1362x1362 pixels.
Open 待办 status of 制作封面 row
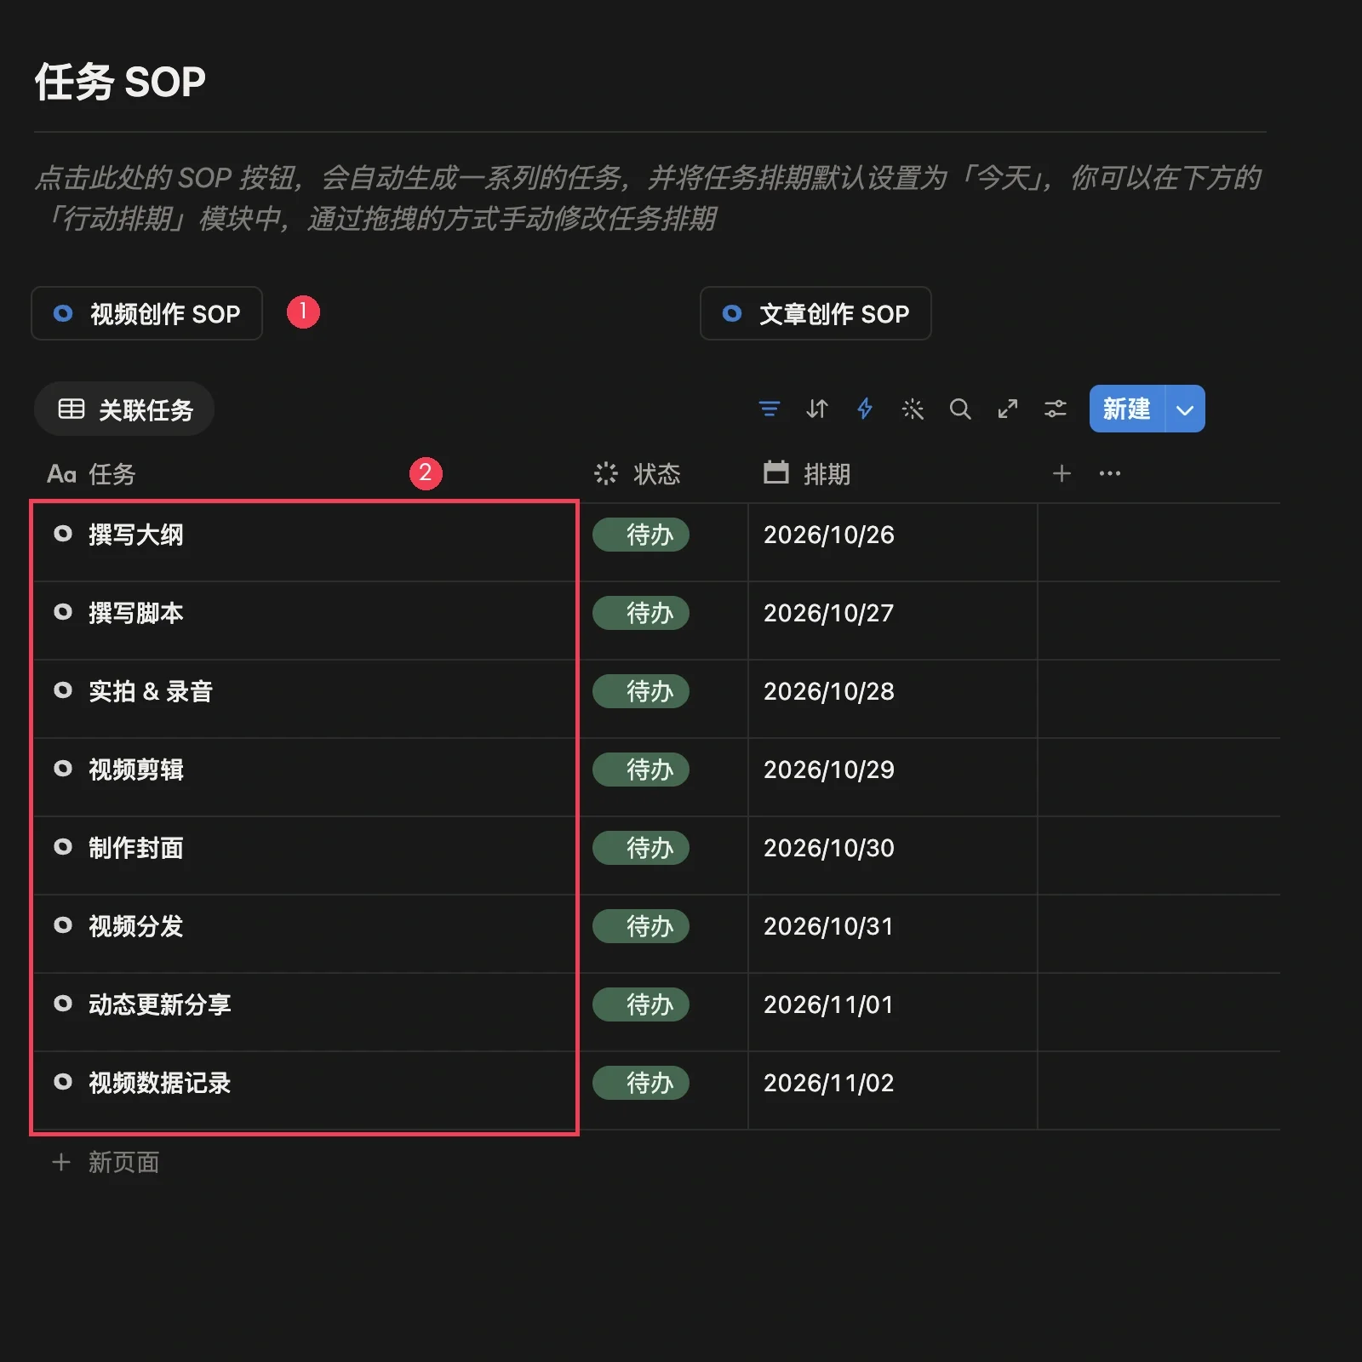pyautogui.click(x=641, y=848)
